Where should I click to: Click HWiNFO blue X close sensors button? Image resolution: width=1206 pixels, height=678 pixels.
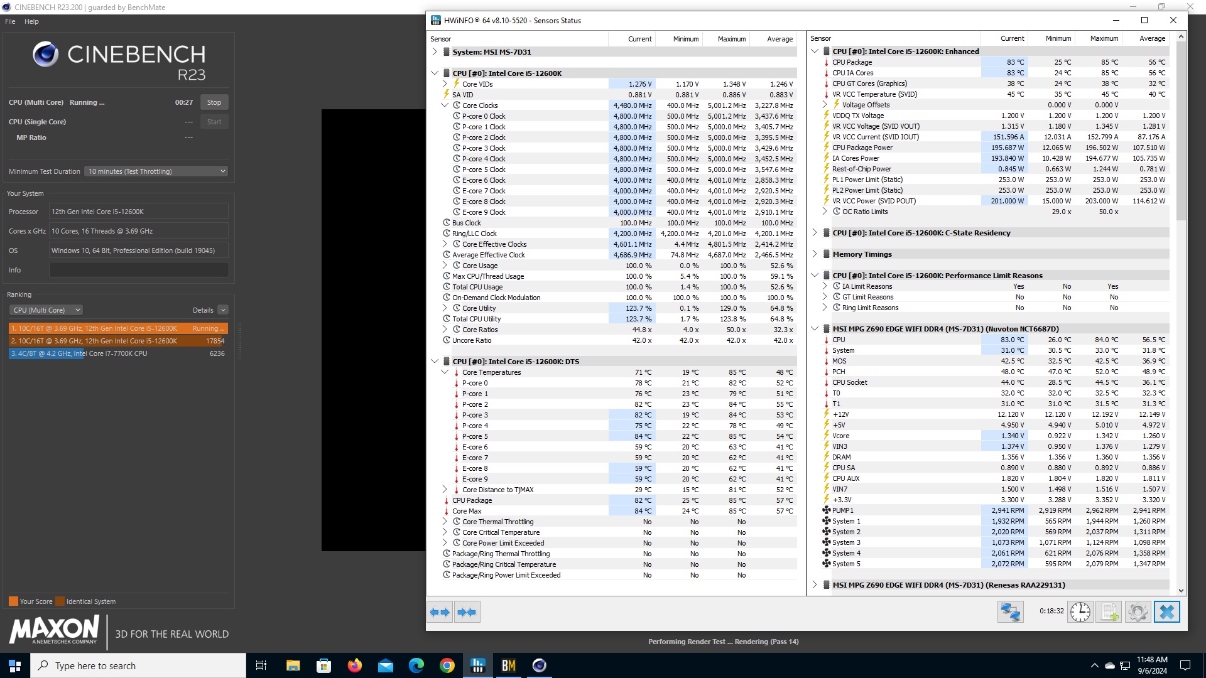(x=1166, y=612)
